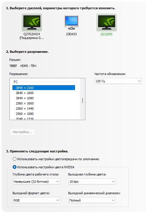This screenshot has height=213, width=146.
Task: Select Use NVIDIA color settings radio button
Action: (x=14, y=167)
